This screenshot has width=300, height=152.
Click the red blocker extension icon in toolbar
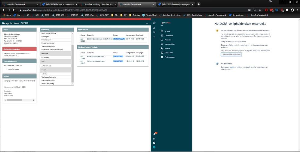click(266, 10)
